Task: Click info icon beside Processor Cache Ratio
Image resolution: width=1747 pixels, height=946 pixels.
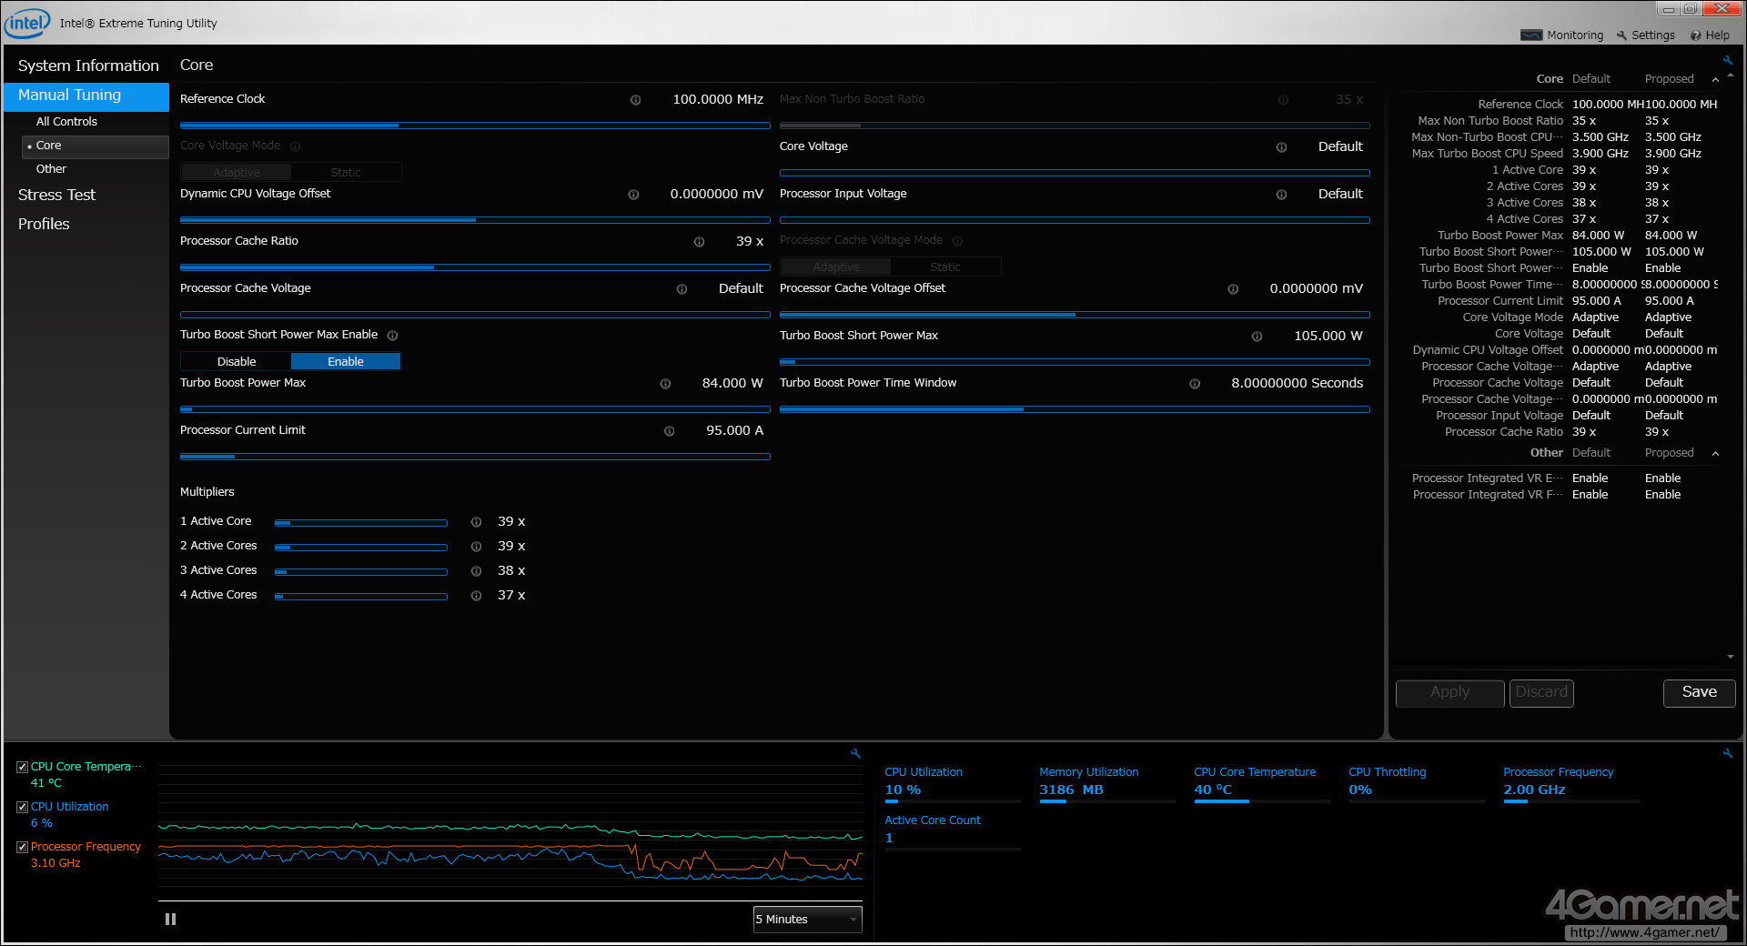Action: [x=699, y=242]
